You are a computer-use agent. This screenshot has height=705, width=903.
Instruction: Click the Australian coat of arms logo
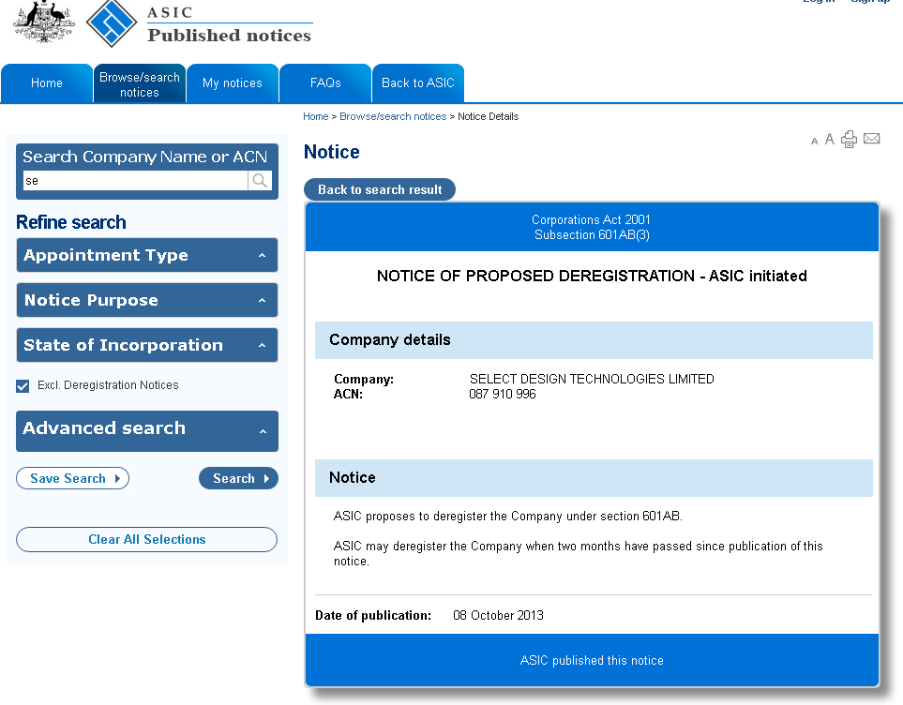point(44,22)
